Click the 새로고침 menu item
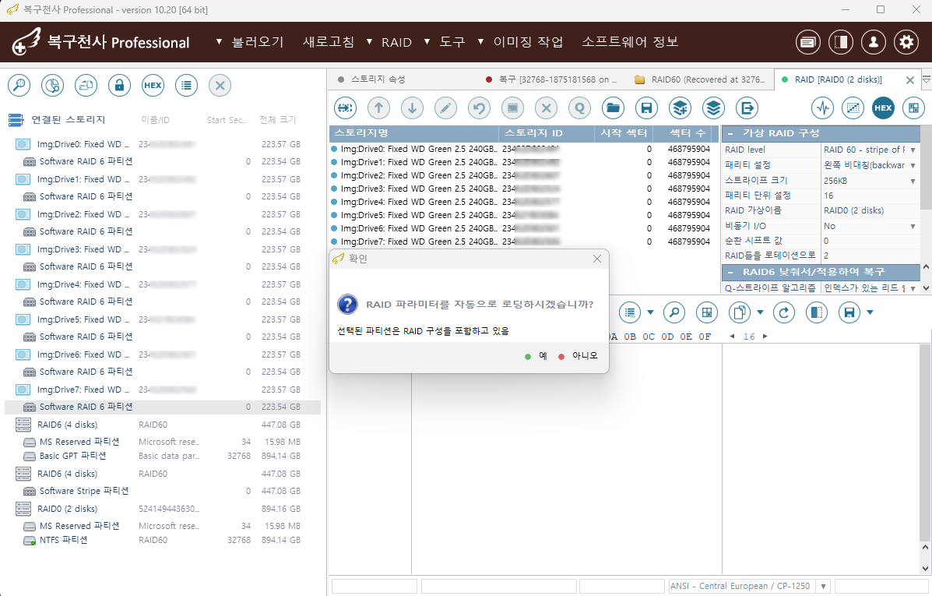This screenshot has height=596, width=932. pos(328,42)
